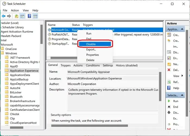Viewport: 190px width, 136px height.
Task: Click the New Folder icon in Actions
Action: click(x=169, y=64)
